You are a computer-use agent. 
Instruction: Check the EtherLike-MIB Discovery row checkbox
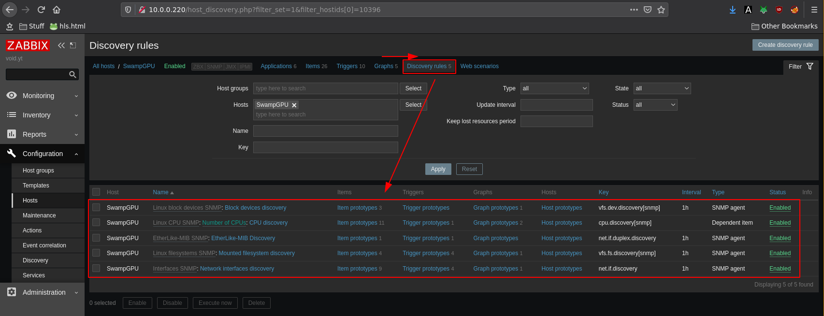coord(96,238)
